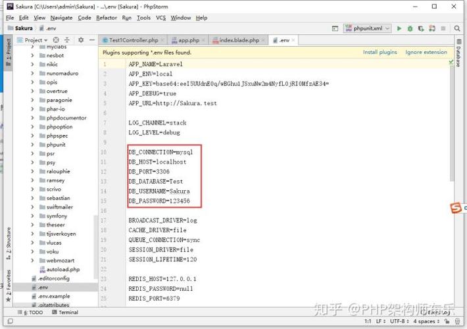Click the project tree vertical scrollbar

[96, 247]
